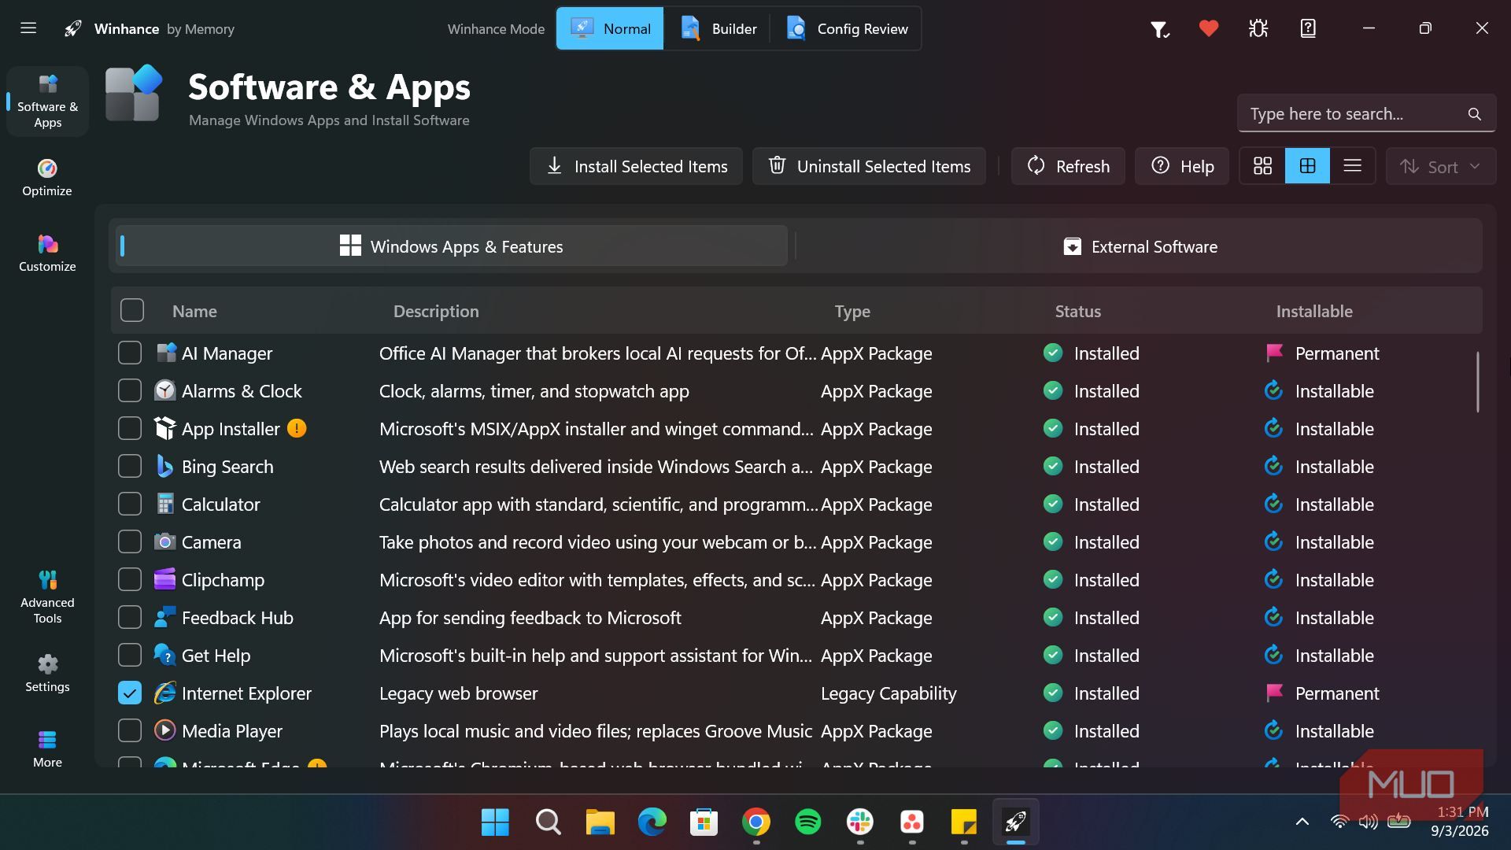Click 'Legacy Capability' type cell

[x=888, y=693]
